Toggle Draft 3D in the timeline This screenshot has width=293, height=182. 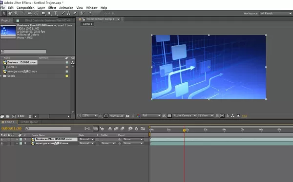[x=102, y=128]
